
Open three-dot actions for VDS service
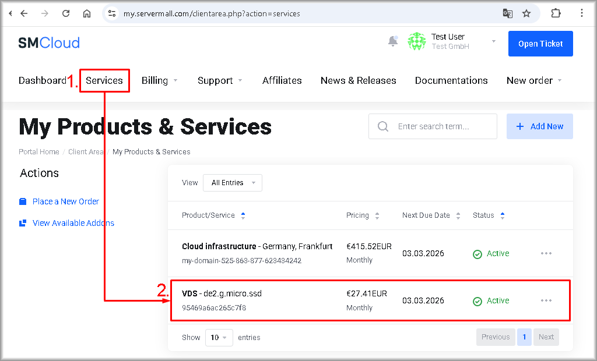pos(546,300)
